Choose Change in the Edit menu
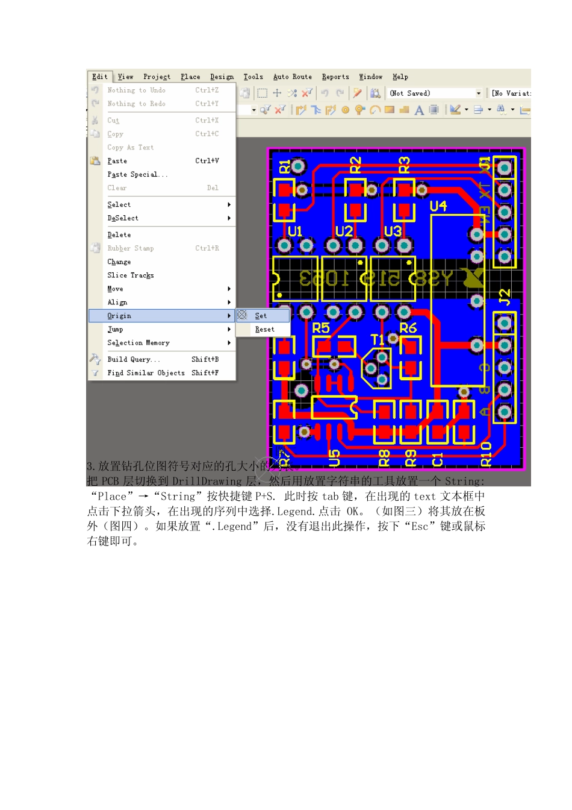This screenshot has height=810, width=572. [x=162, y=262]
